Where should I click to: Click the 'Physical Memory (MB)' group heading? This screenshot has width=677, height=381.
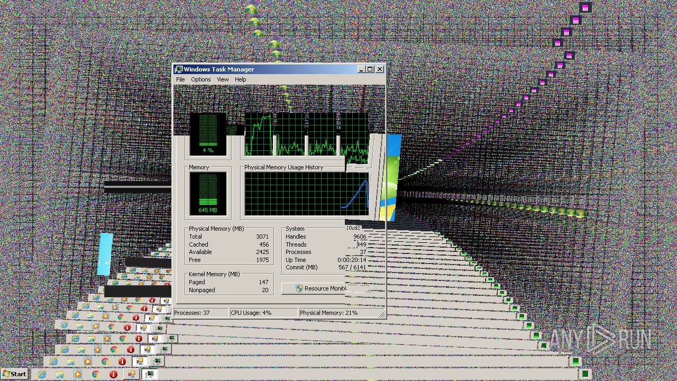pos(217,229)
